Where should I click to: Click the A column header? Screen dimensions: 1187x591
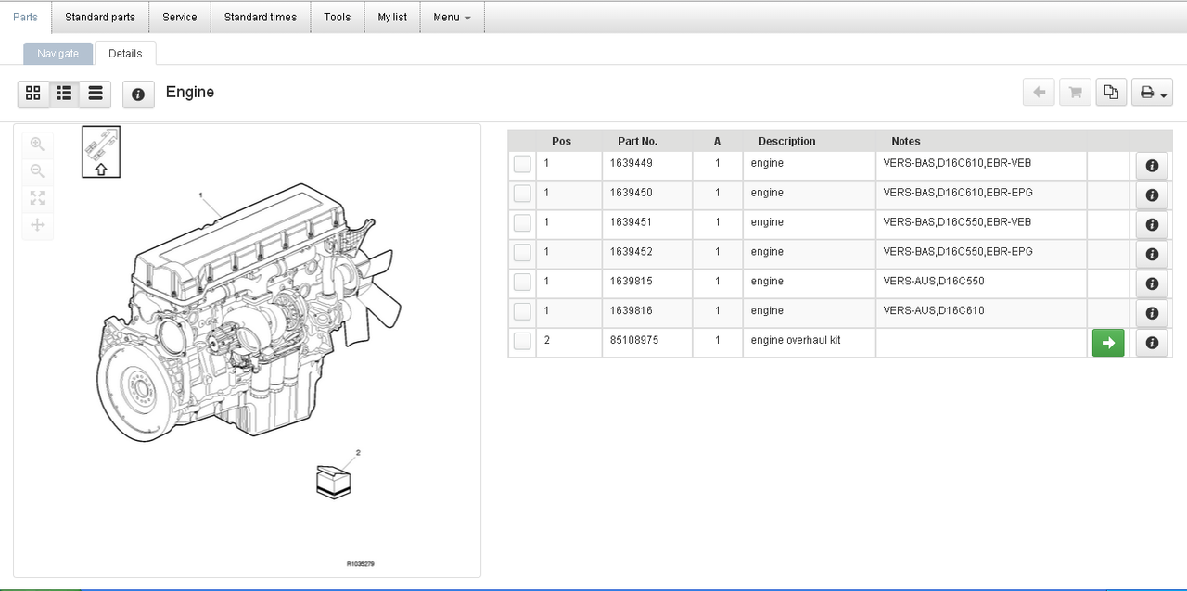[717, 141]
